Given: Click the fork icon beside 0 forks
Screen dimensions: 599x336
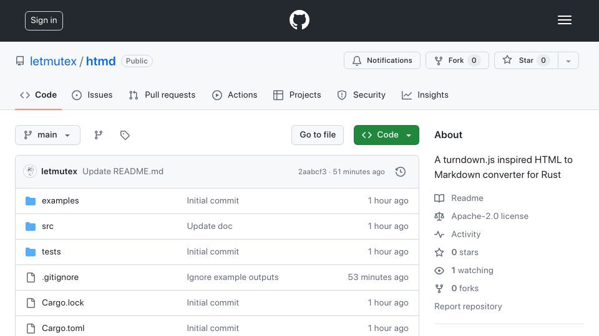Looking at the screenshot, I should click(x=439, y=288).
